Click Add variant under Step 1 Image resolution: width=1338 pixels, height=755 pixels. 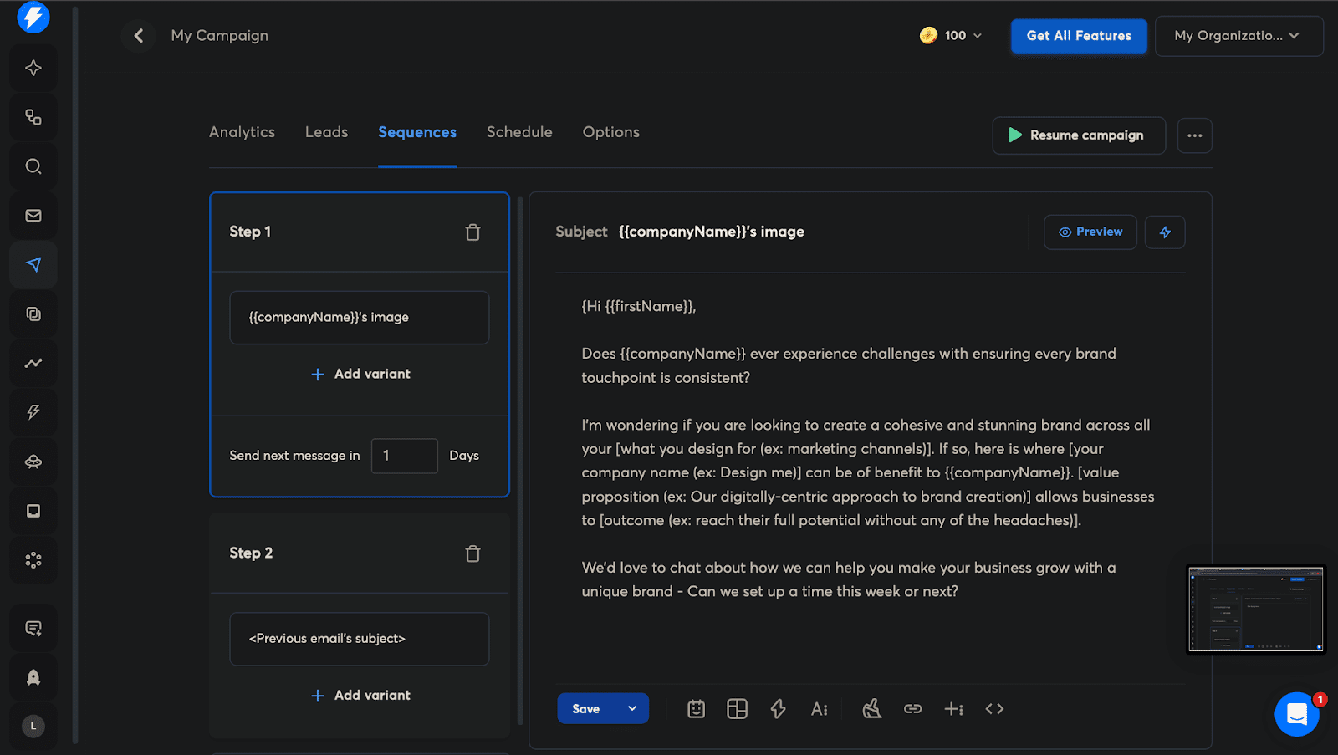click(x=360, y=374)
